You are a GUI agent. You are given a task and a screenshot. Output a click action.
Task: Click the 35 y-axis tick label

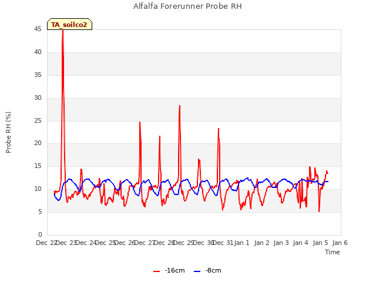pos(38,75)
